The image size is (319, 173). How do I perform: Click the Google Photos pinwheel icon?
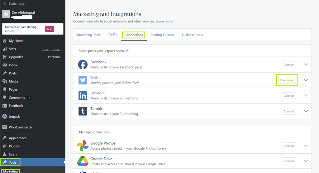[x=83, y=146]
